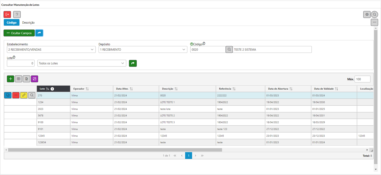
Task: Add a new lote with green plus
Action: pos(10,79)
